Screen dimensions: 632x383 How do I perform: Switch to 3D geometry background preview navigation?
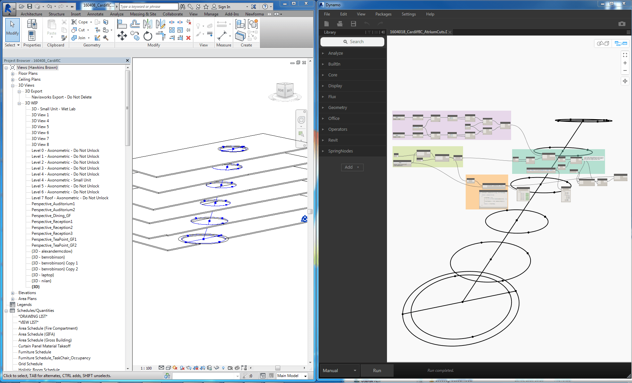click(603, 43)
